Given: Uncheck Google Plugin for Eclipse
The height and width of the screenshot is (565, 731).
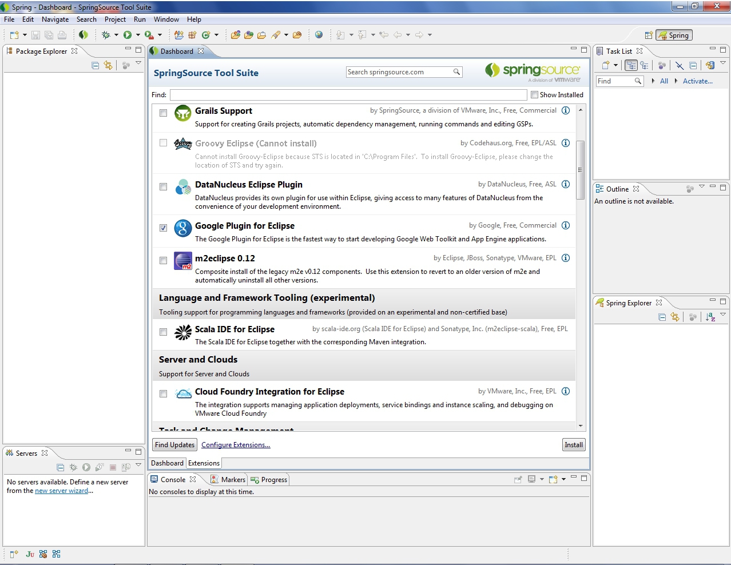Looking at the screenshot, I should [x=163, y=227].
